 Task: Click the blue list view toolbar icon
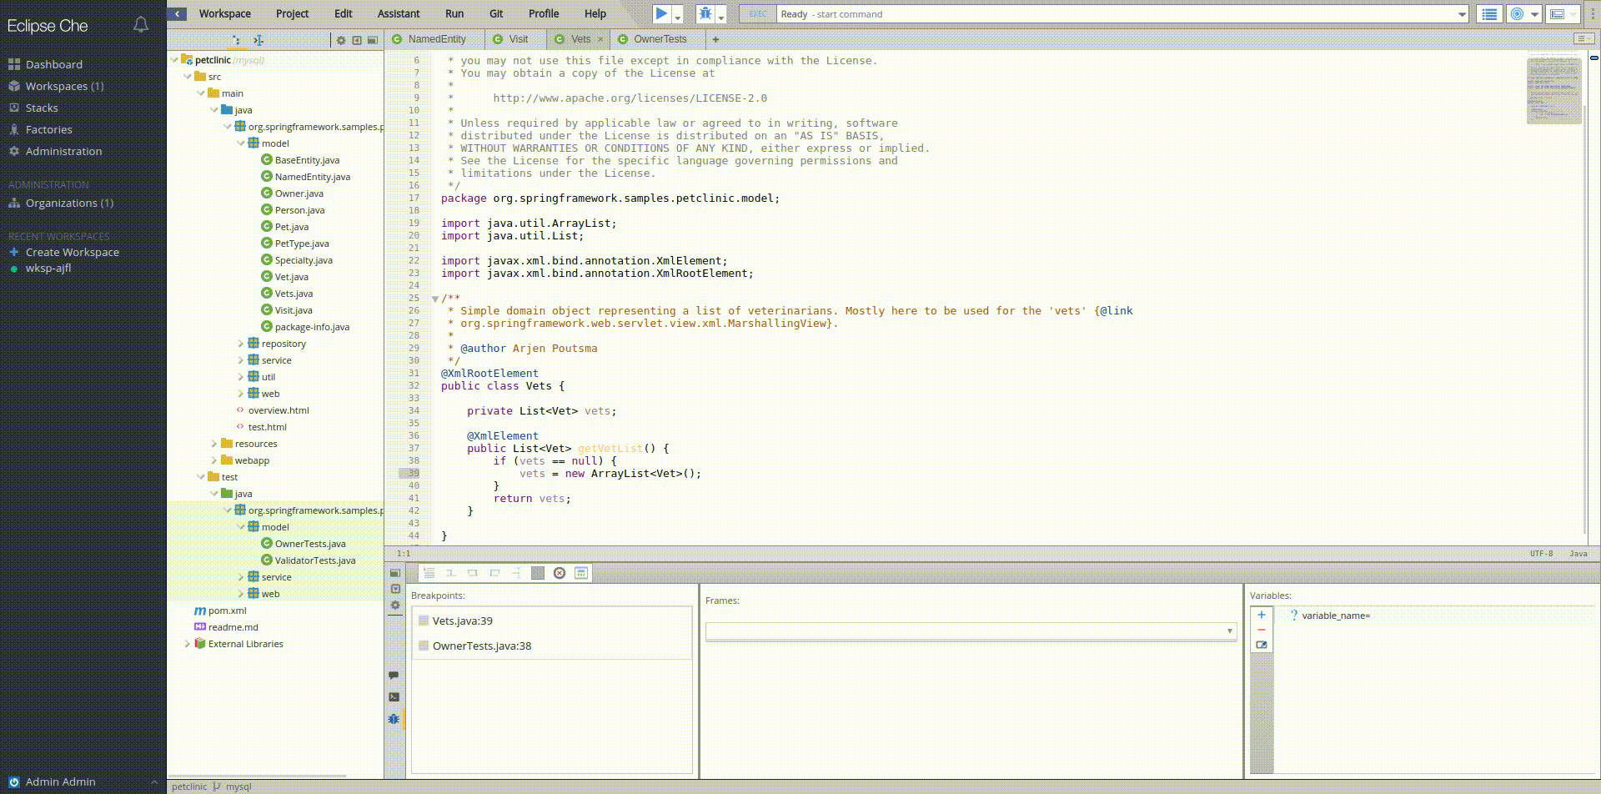tap(1488, 13)
